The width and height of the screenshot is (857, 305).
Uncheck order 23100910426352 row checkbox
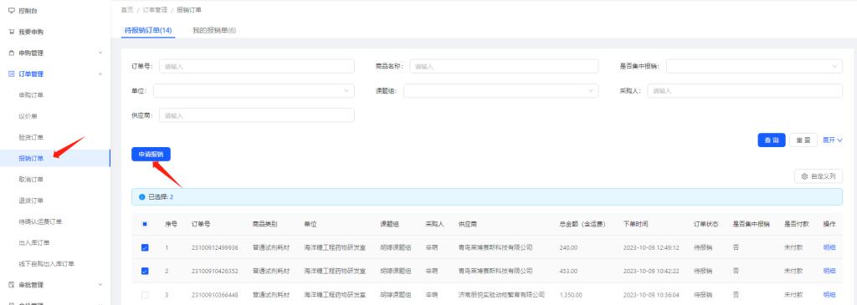coord(145,271)
